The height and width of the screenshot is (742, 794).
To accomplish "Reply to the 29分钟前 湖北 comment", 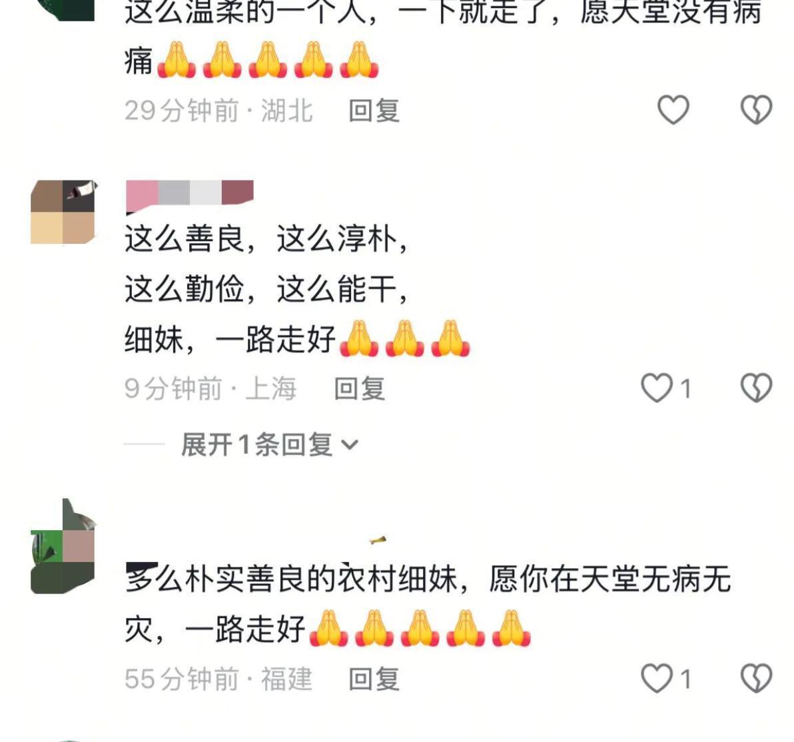I will coord(374,111).
